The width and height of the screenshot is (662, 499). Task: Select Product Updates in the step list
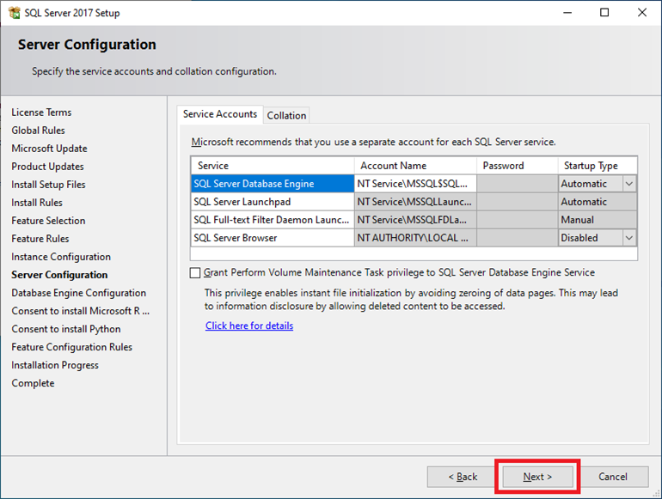pos(47,167)
